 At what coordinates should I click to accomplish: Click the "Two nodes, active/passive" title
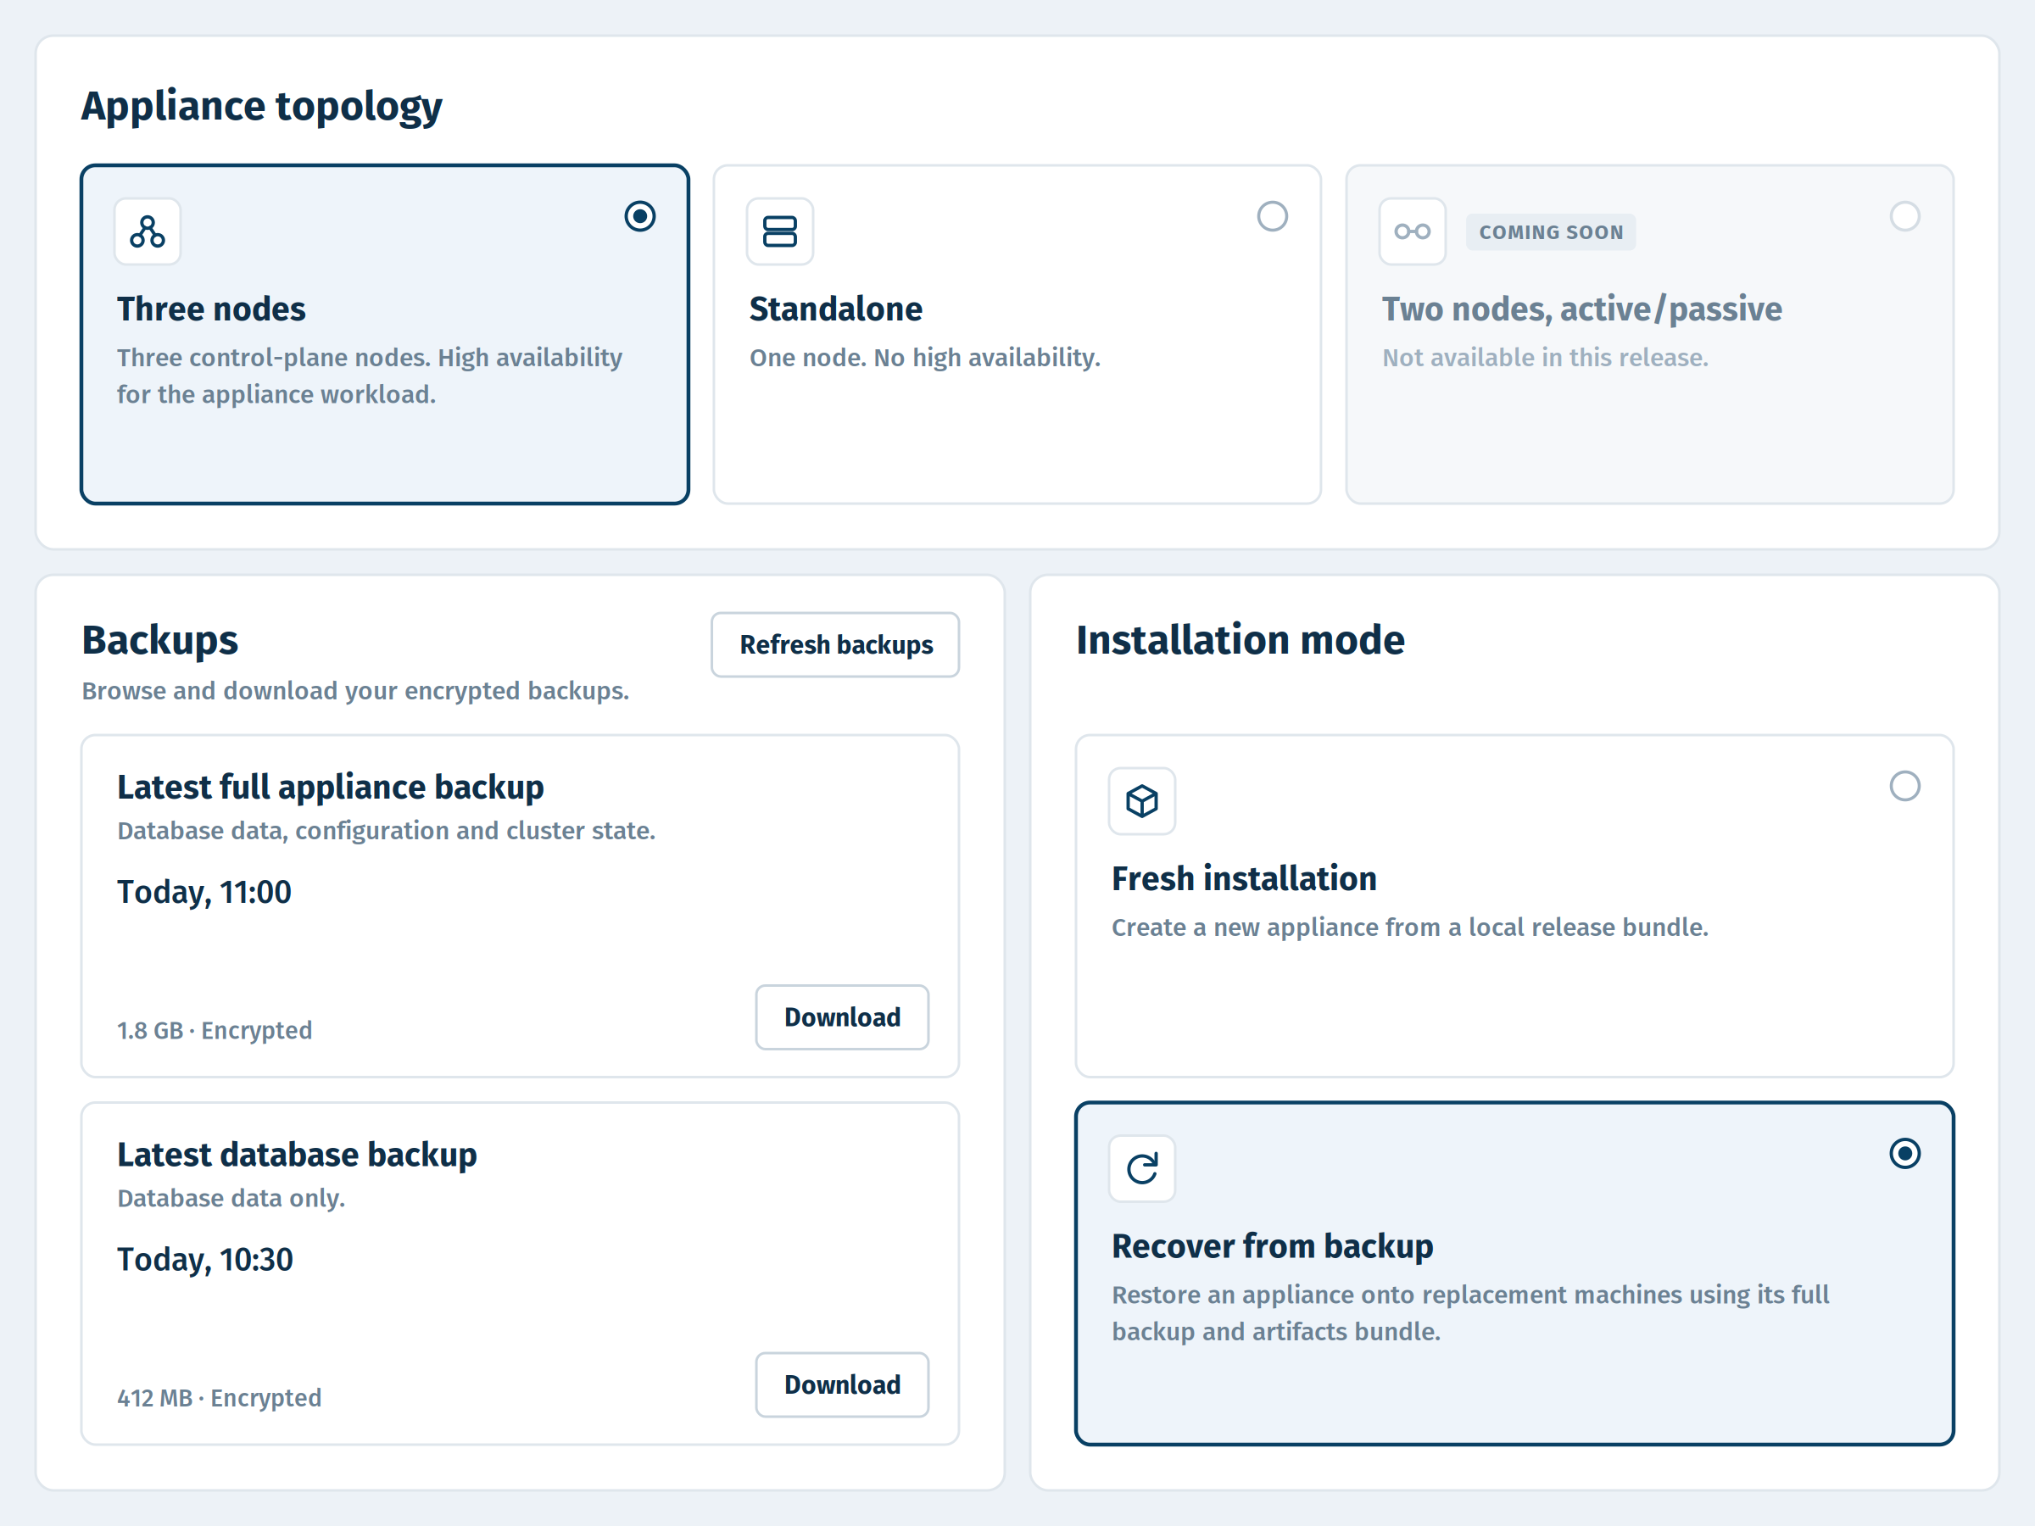point(1581,309)
